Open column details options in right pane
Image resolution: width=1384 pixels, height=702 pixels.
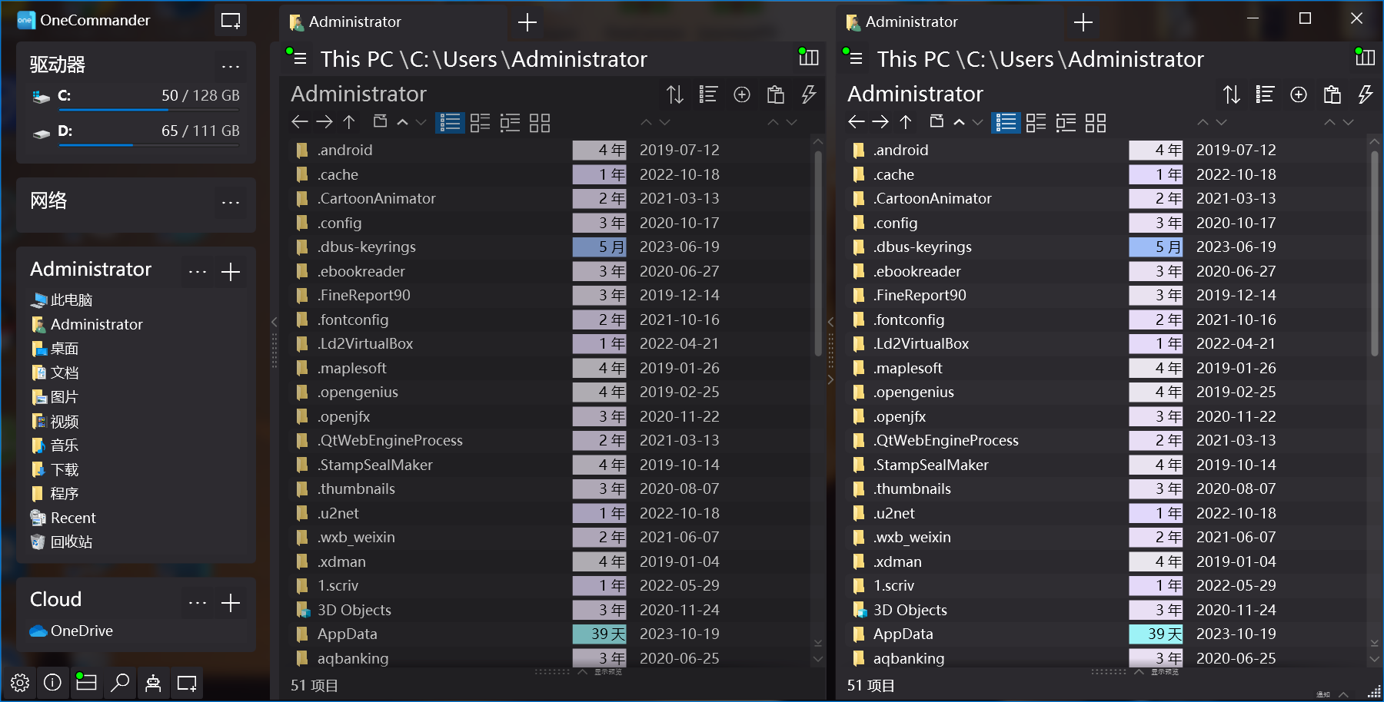1265,94
